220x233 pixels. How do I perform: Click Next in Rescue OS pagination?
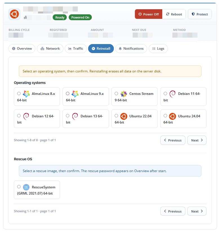click(x=197, y=211)
